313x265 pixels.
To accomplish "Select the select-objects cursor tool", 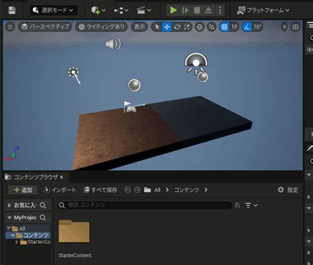I will 157,27.
